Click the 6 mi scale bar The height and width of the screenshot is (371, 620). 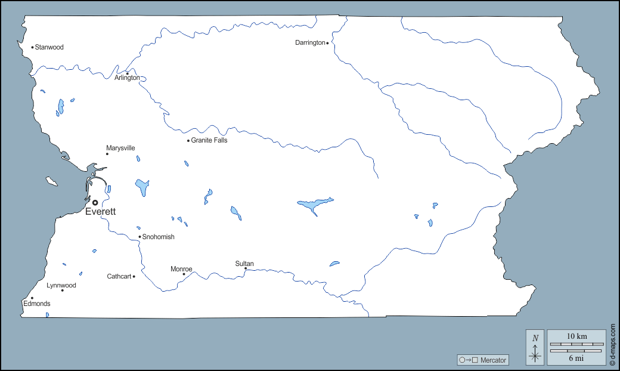[576, 351]
